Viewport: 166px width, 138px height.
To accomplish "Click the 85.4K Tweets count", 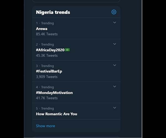I will (x=47, y=34).
